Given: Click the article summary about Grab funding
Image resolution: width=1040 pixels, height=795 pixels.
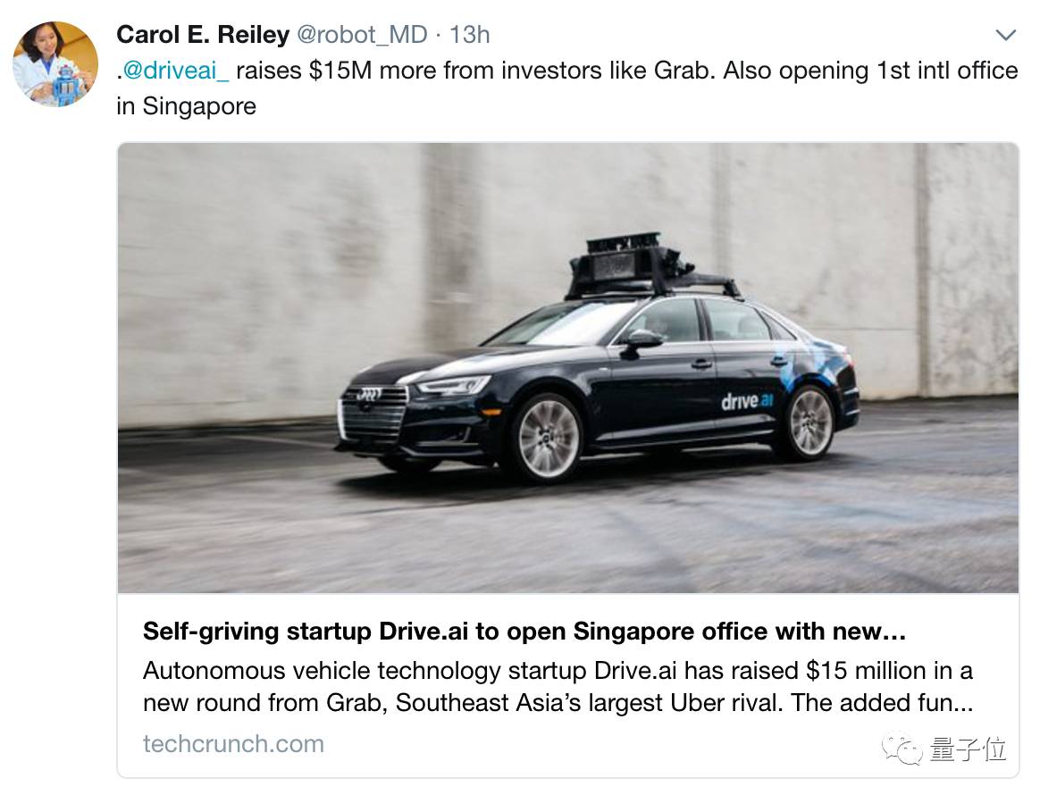Looking at the screenshot, I should tap(558, 686).
